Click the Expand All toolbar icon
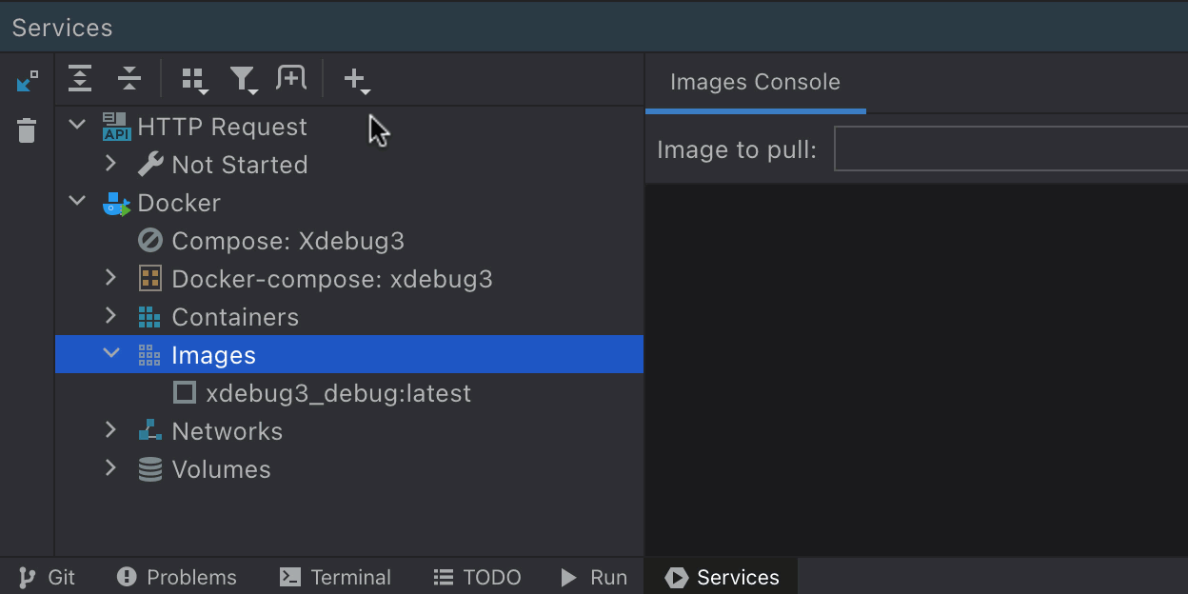This screenshot has width=1188, height=594. pos(80,79)
